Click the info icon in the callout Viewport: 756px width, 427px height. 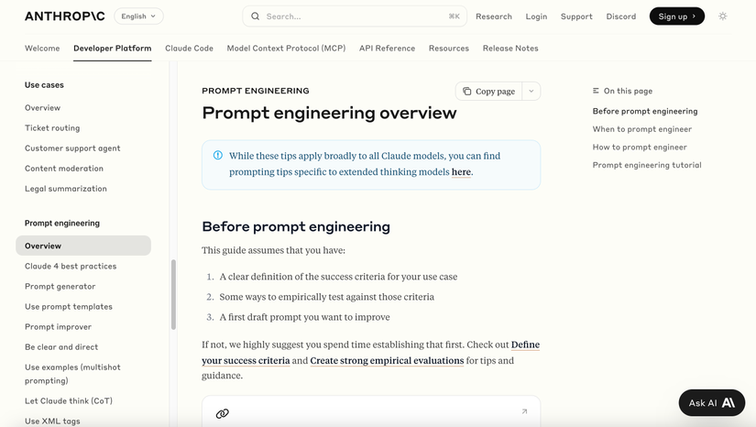pos(218,155)
